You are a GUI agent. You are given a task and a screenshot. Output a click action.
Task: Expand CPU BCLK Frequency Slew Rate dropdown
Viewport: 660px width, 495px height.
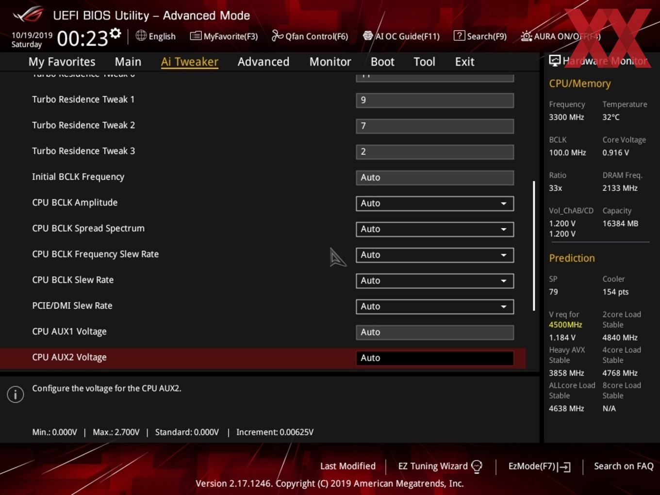tap(435, 255)
